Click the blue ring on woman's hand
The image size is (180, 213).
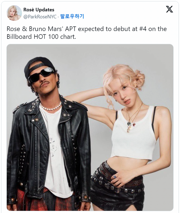coord(115,177)
